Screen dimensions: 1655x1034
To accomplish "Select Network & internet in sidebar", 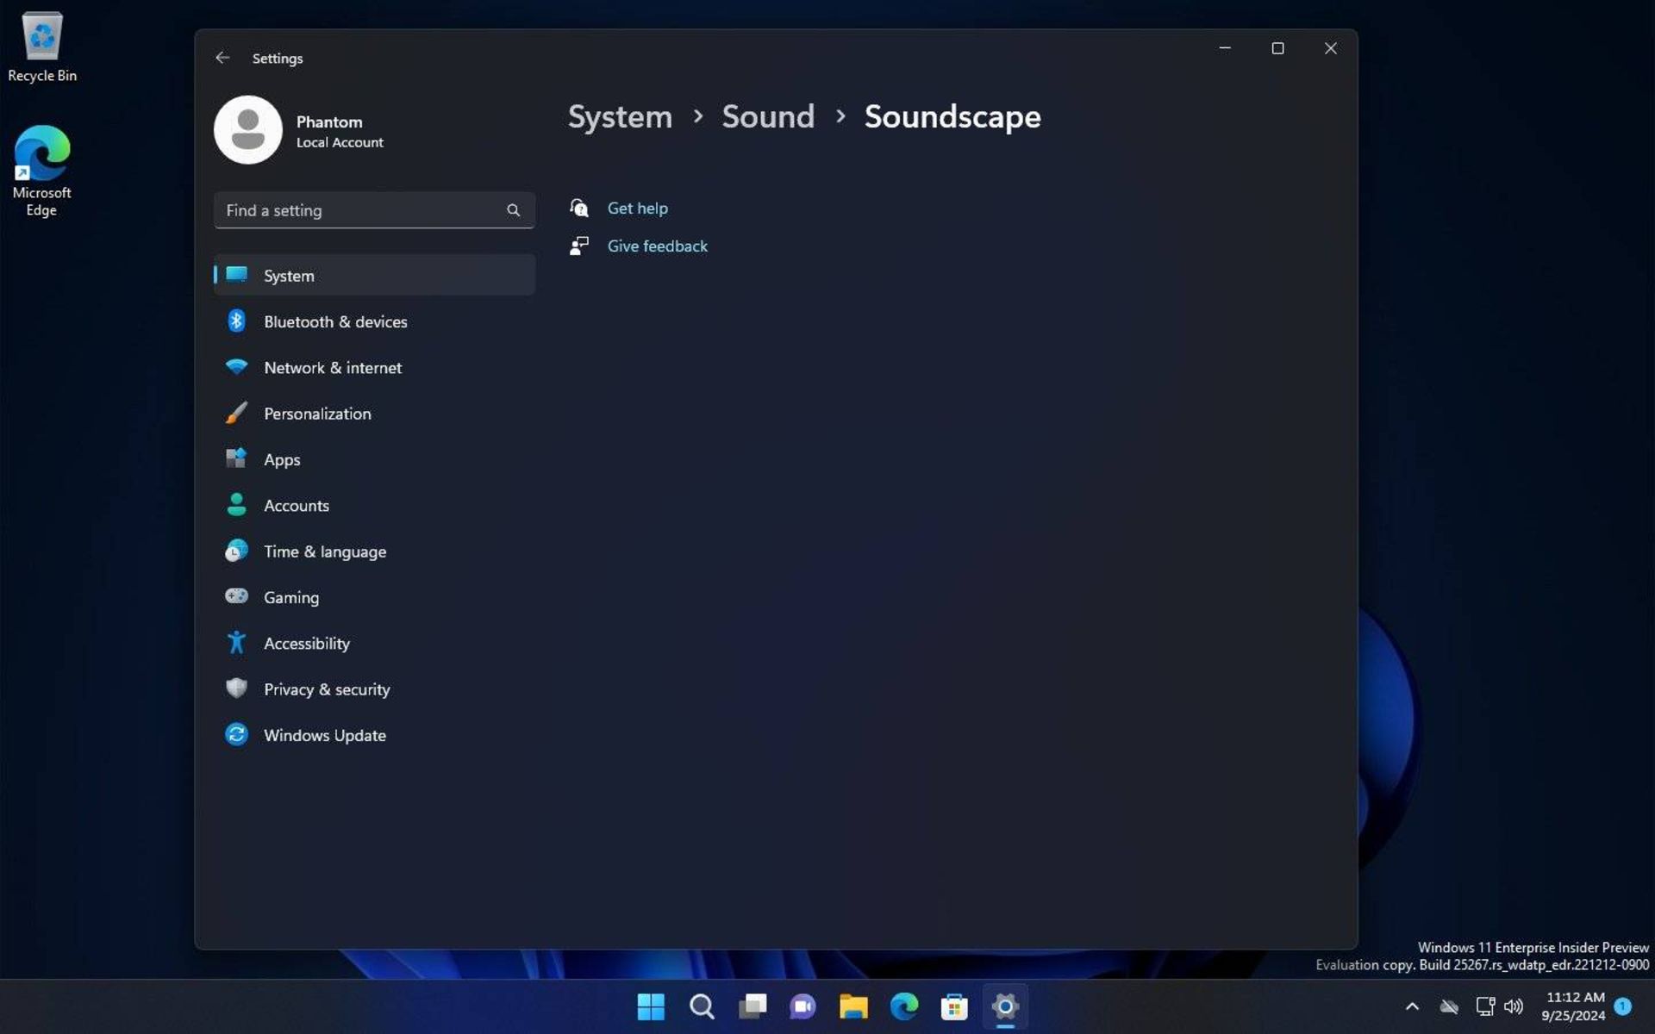I will pos(332,367).
